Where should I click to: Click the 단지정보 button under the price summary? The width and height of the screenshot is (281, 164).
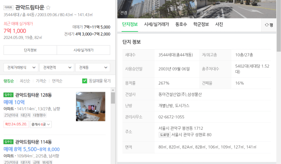tap(30, 50)
